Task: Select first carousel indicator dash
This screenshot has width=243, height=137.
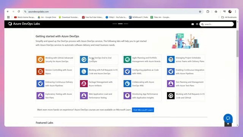Action: [x=115, y=24]
